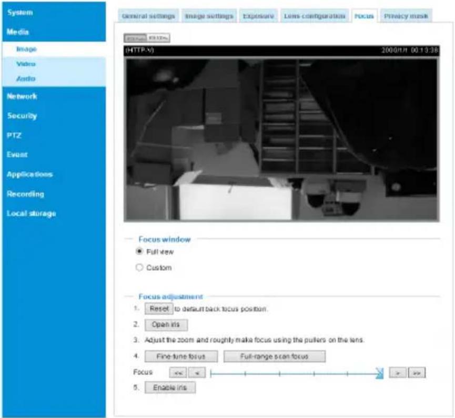Select Custom focus window option
The height and width of the screenshot is (418, 455).
tap(139, 267)
